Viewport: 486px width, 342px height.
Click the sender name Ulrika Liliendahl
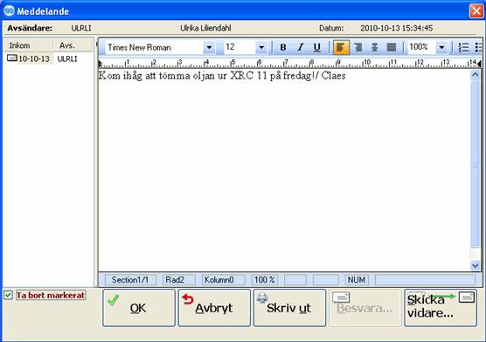205,28
